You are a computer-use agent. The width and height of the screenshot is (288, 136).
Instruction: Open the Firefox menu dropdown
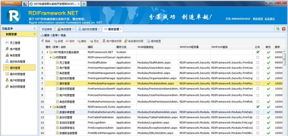click(x=11, y=3)
